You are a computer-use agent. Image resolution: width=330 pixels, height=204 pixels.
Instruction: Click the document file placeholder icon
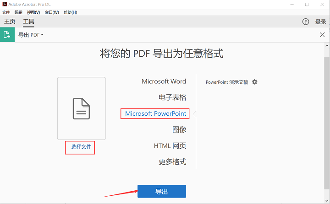tap(82, 108)
